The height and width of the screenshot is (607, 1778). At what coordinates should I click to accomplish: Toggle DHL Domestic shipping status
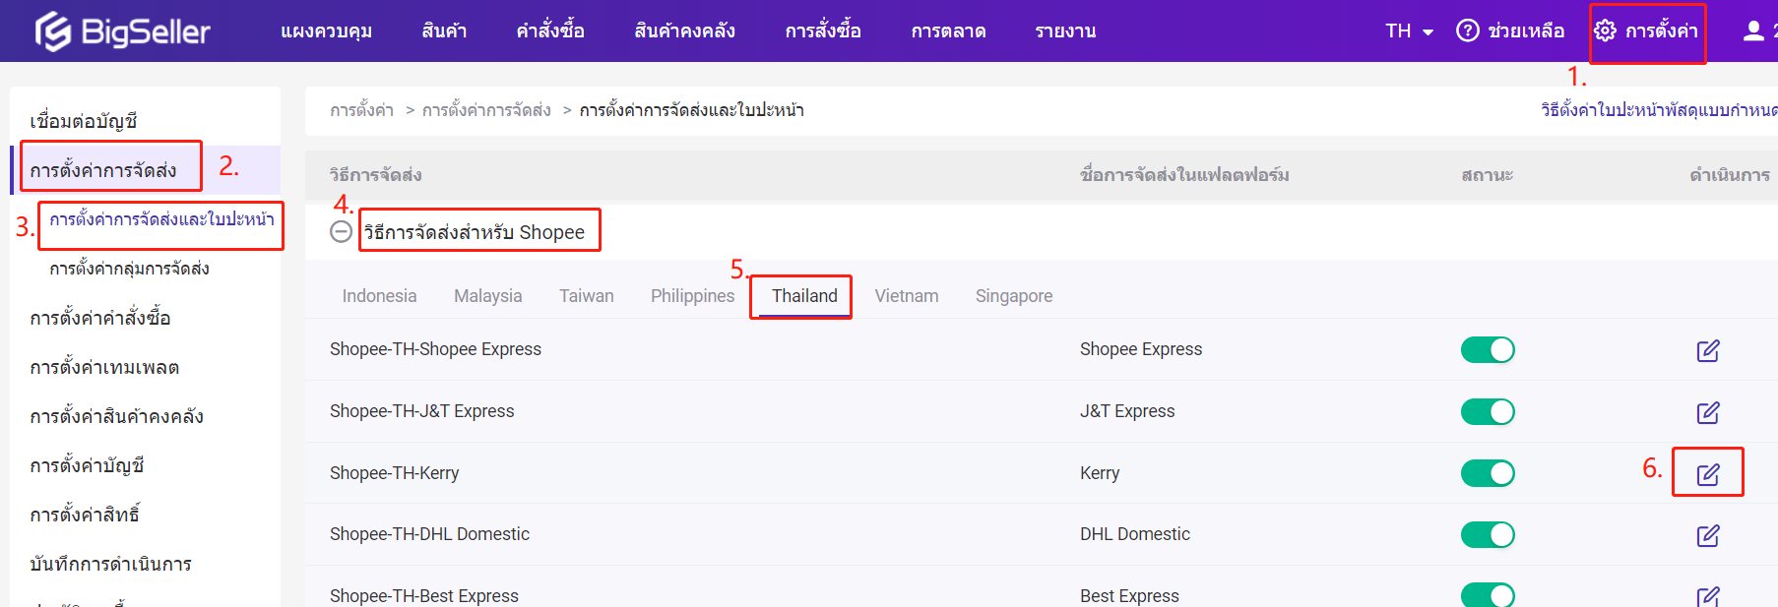[1487, 535]
